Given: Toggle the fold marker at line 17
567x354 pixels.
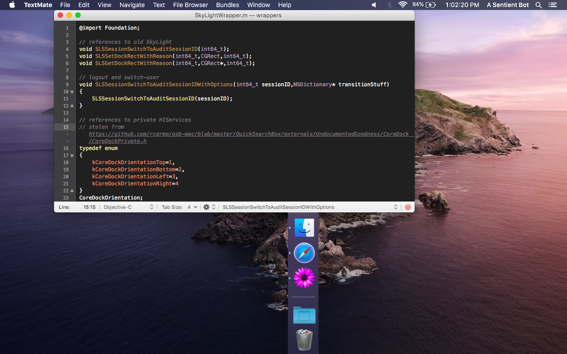Looking at the screenshot, I should coord(72,155).
